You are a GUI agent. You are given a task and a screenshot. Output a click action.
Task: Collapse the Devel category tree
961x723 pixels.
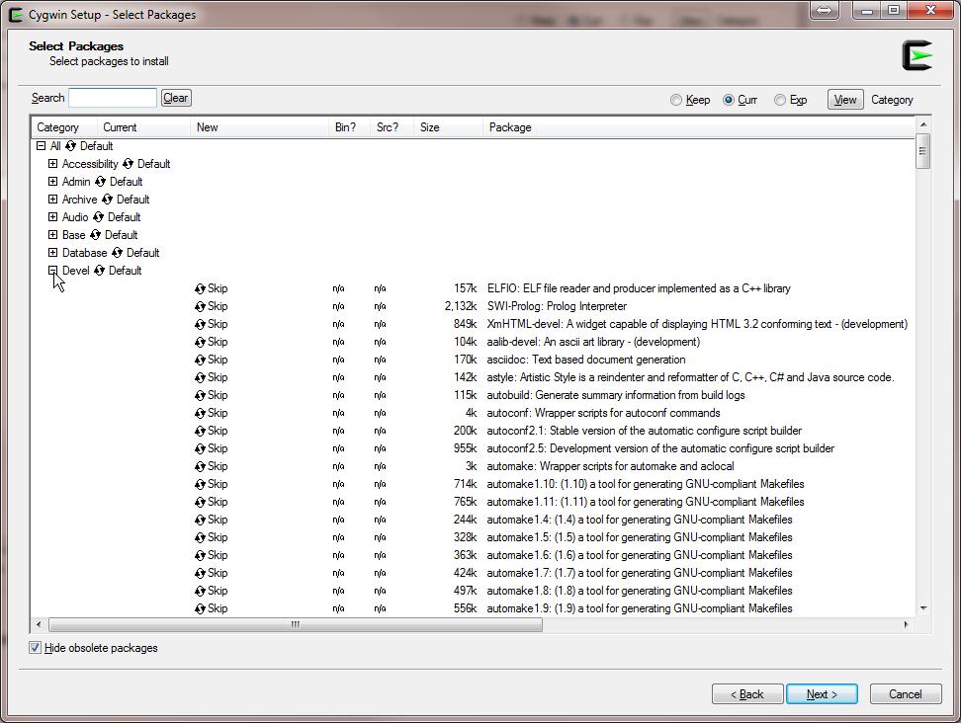52,270
